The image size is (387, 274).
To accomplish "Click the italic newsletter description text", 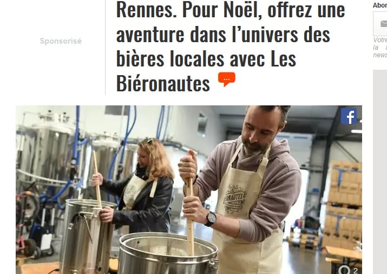I will [380, 48].
